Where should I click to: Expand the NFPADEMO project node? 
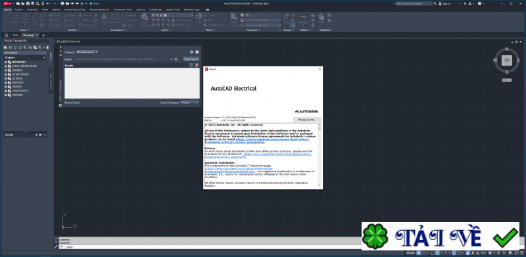click(x=6, y=62)
